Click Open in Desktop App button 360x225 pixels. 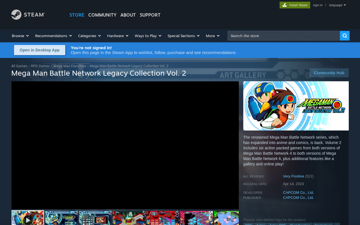click(x=40, y=50)
